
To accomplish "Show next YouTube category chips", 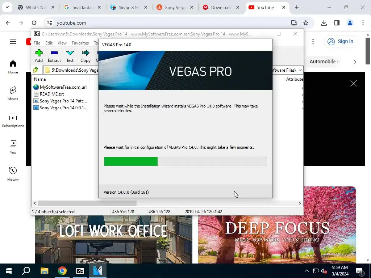I will click(x=354, y=62).
